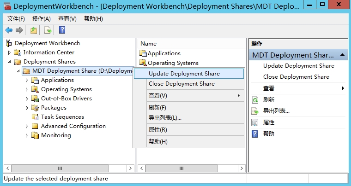Click the Advanced Configuration folder icon
Screen dimensions: 351x186
point(35,126)
